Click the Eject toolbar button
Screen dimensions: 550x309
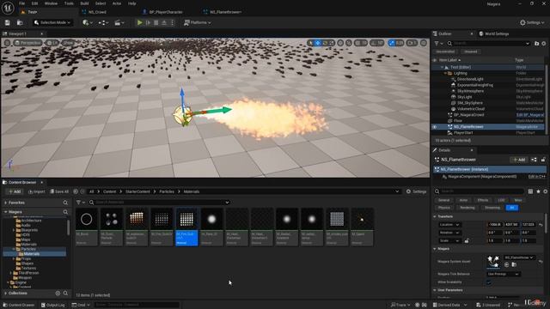pyautogui.click(x=164, y=22)
